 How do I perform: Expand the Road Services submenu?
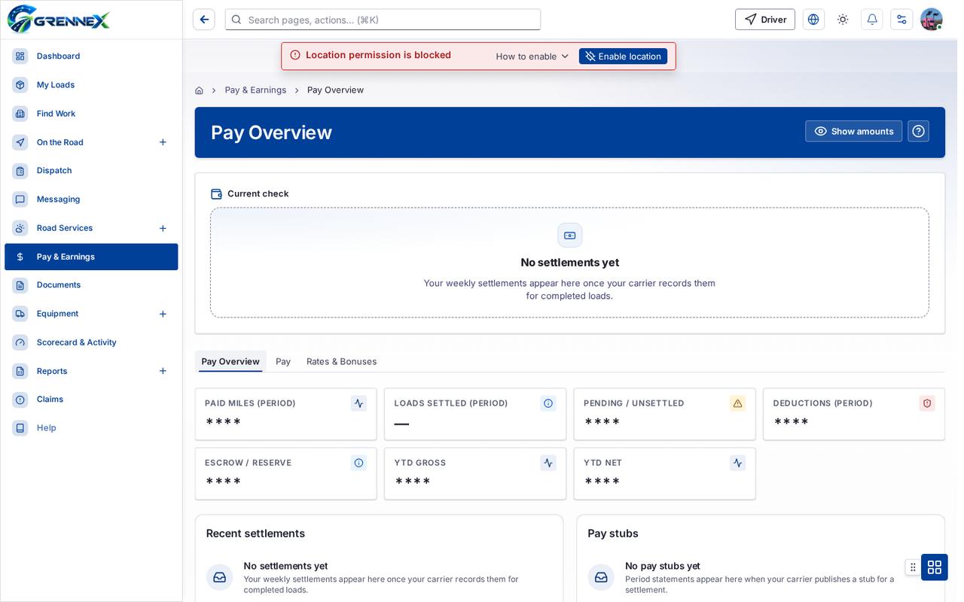pos(163,228)
